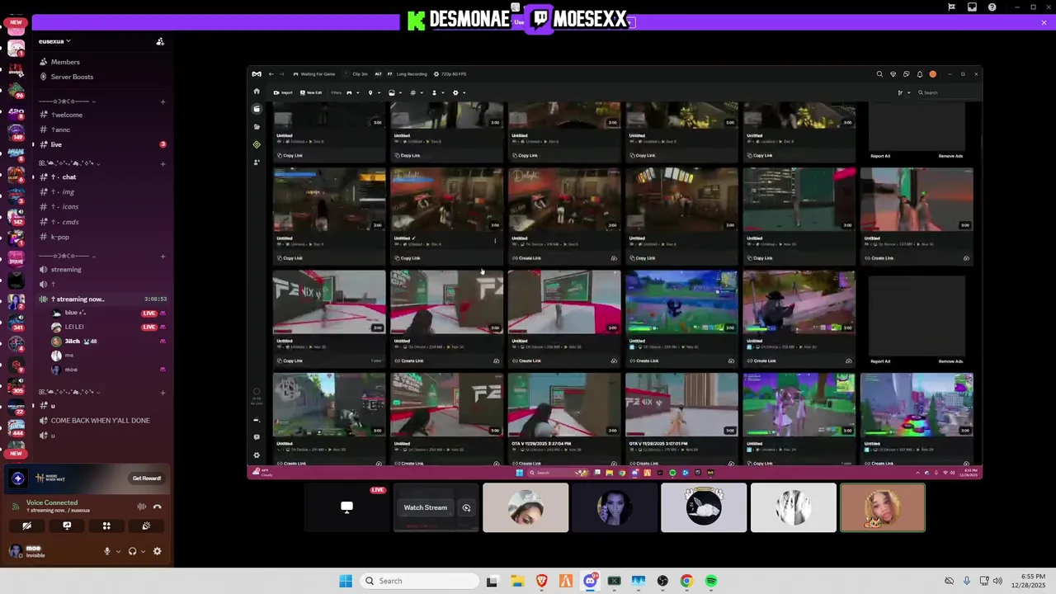The height and width of the screenshot is (594, 1056).
Task: Open User Settings gear
Action: point(157,551)
